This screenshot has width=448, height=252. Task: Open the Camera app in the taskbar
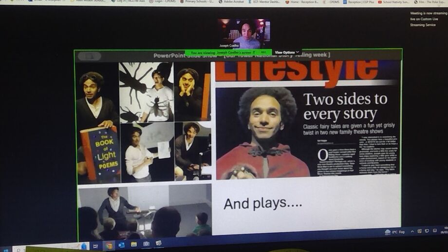(146, 244)
